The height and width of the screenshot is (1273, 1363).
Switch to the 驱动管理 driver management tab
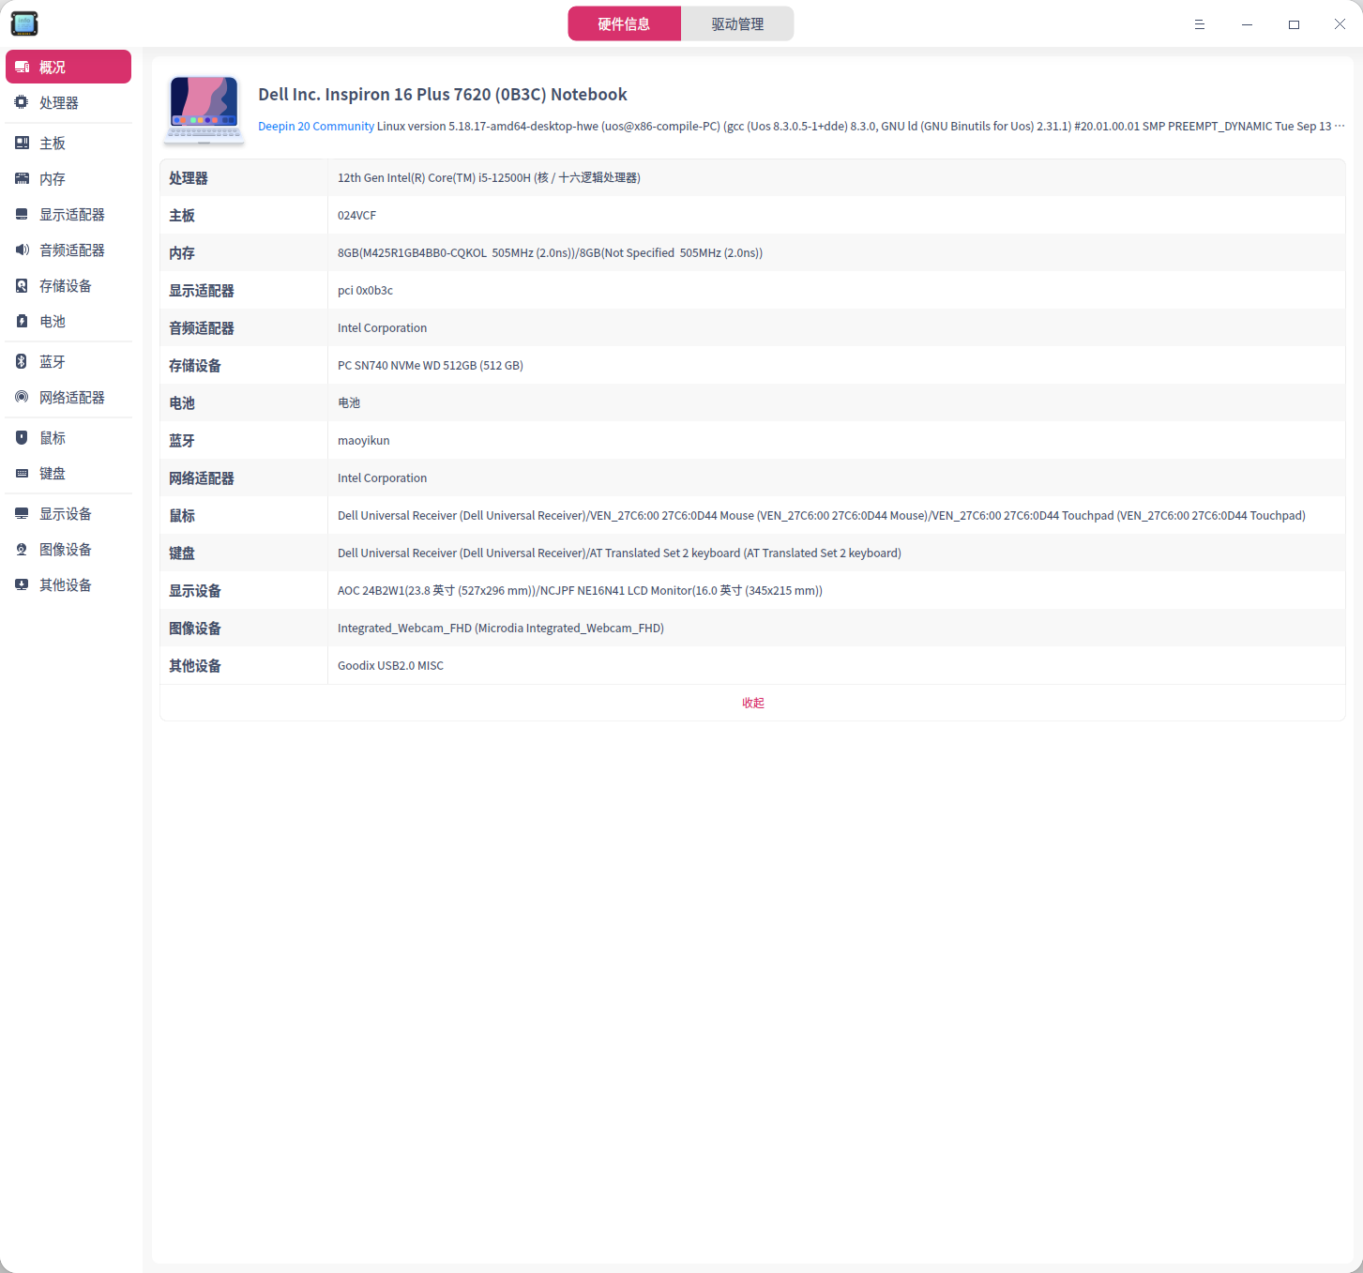pyautogui.click(x=737, y=23)
